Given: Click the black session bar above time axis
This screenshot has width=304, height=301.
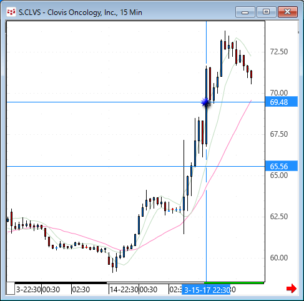Looking at the screenshot, I should [61, 283].
